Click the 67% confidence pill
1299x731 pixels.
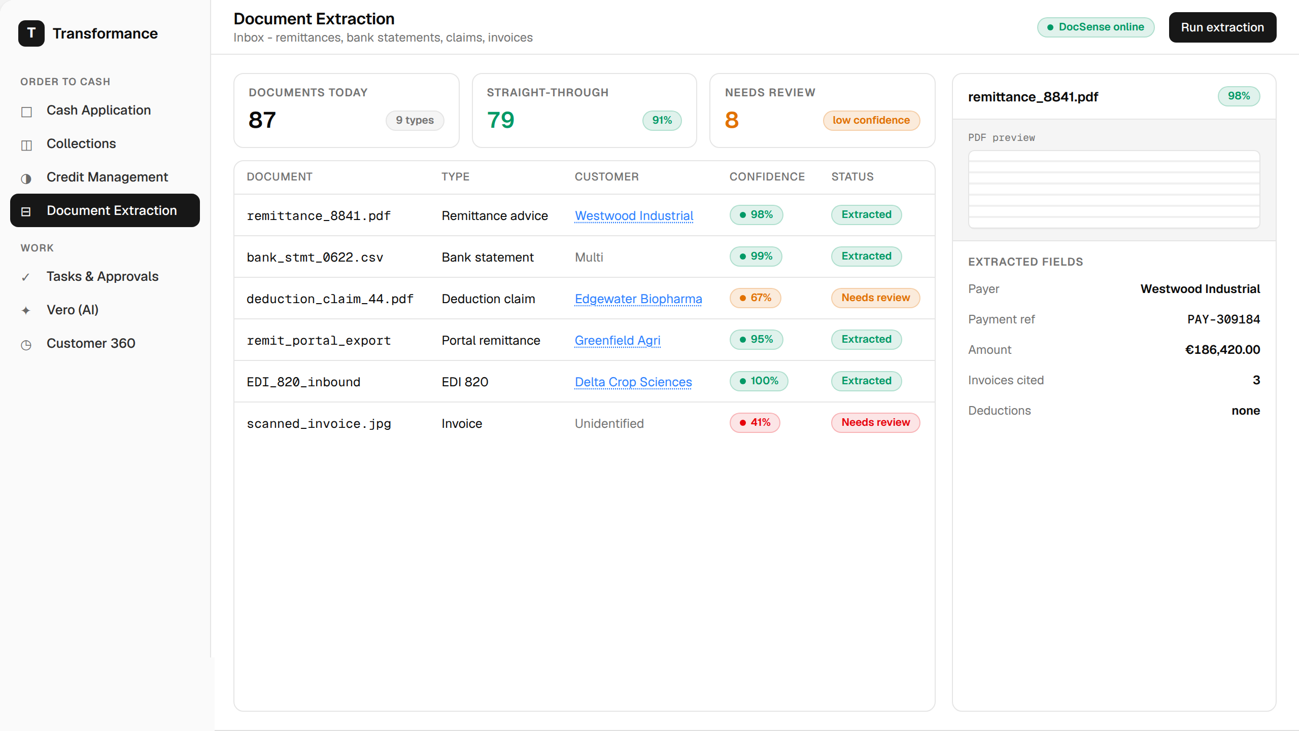tap(755, 298)
